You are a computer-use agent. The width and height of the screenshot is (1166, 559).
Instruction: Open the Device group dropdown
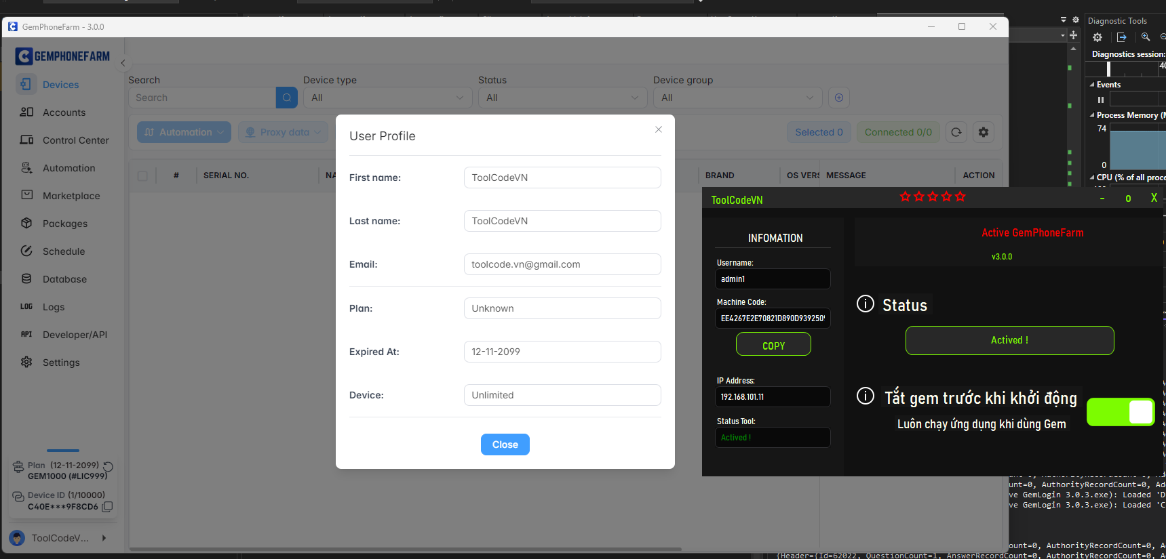[737, 98]
